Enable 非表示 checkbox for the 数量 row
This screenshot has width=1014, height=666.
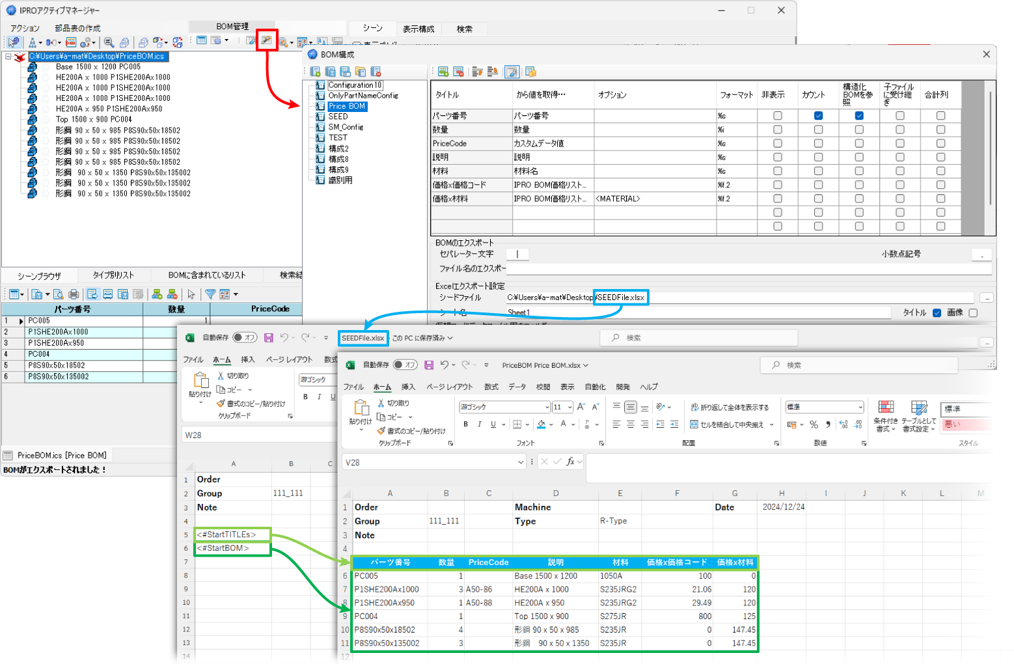click(777, 129)
